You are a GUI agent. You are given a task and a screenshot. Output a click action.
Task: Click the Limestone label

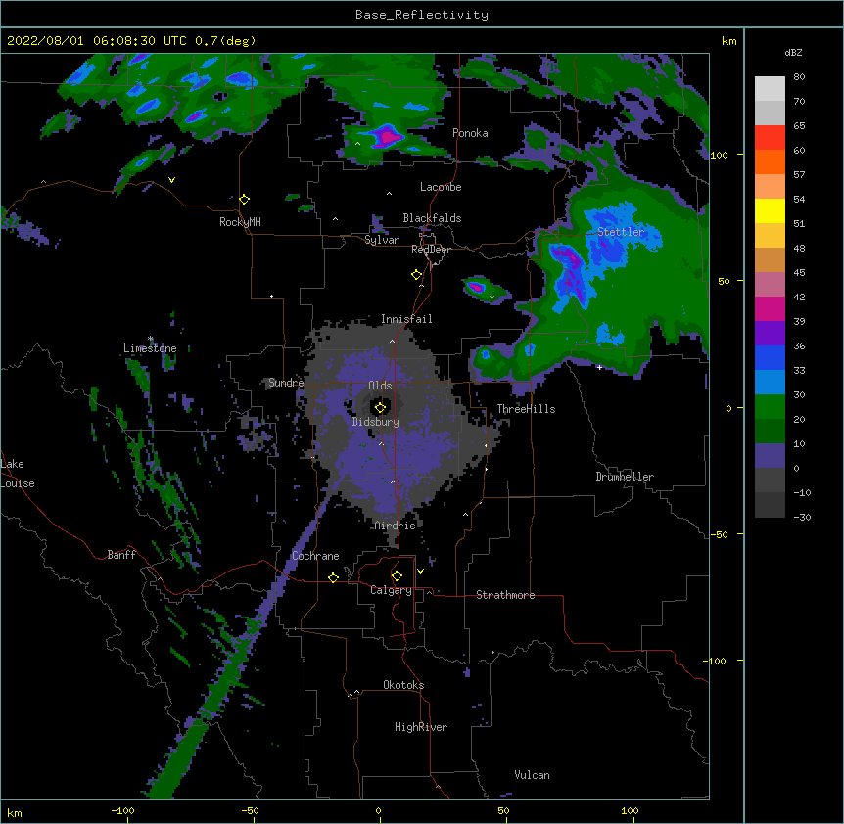coord(150,348)
